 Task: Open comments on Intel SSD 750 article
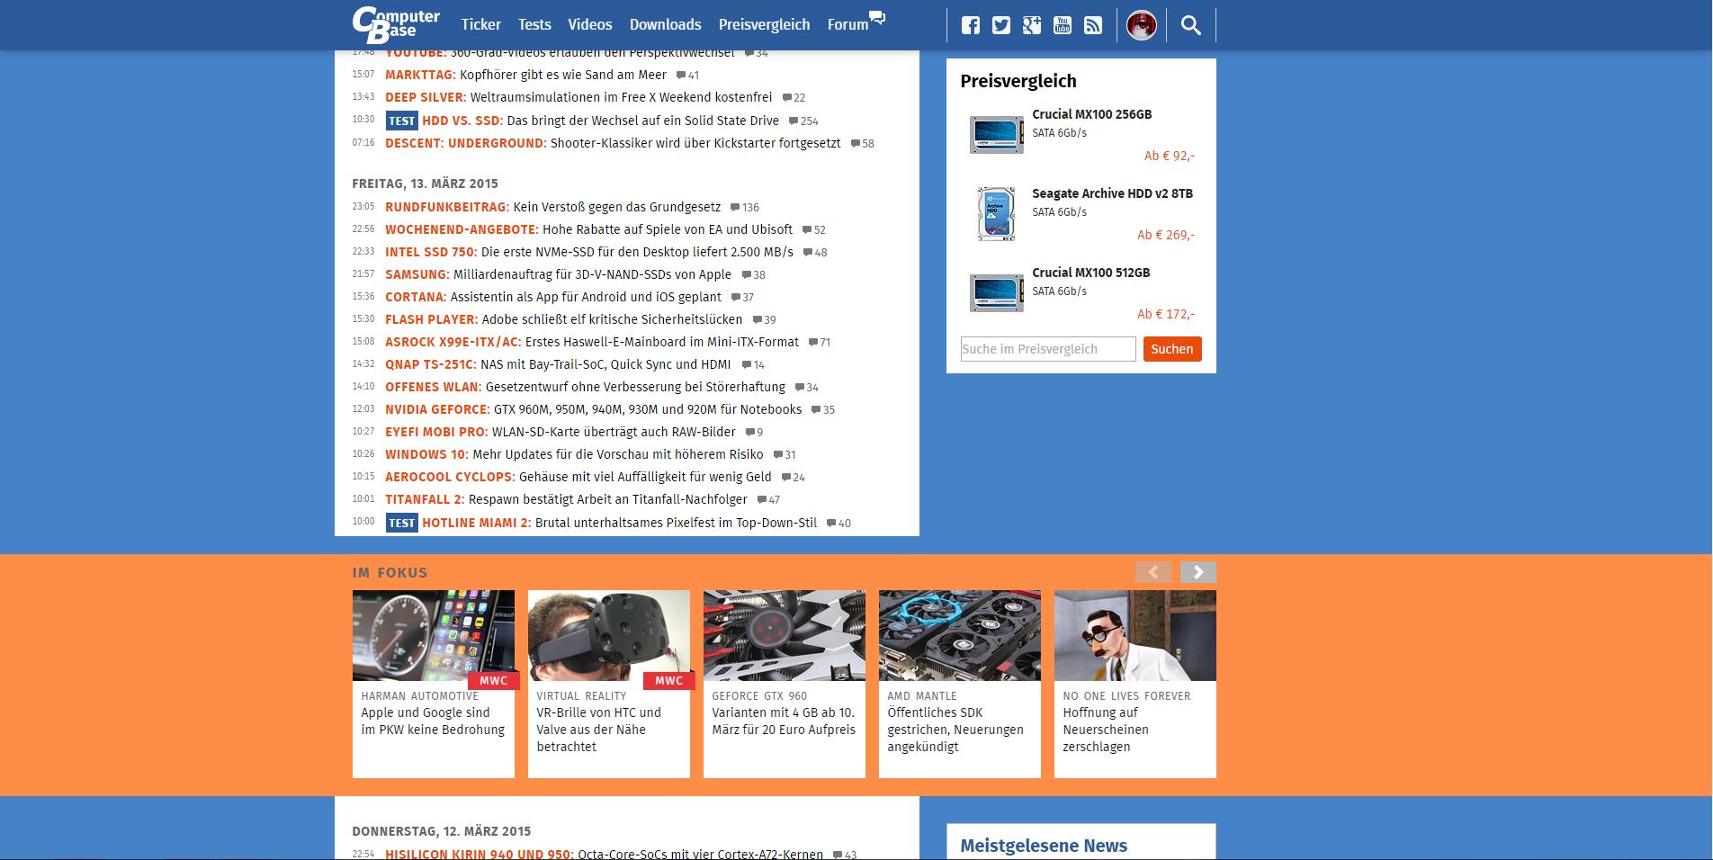pyautogui.click(x=815, y=252)
